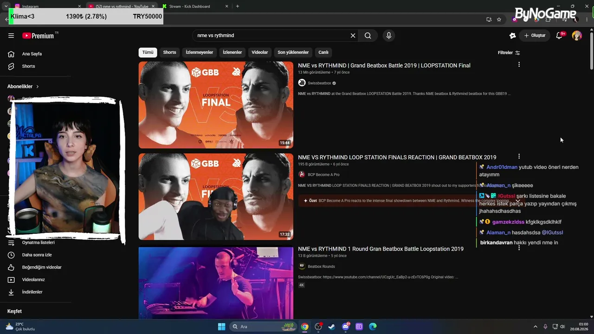Select the Tümü filter chip
Viewport: 594px width, 334px height.
(148, 52)
